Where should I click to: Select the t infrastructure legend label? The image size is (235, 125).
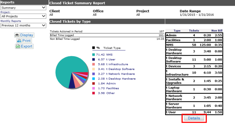(117, 64)
